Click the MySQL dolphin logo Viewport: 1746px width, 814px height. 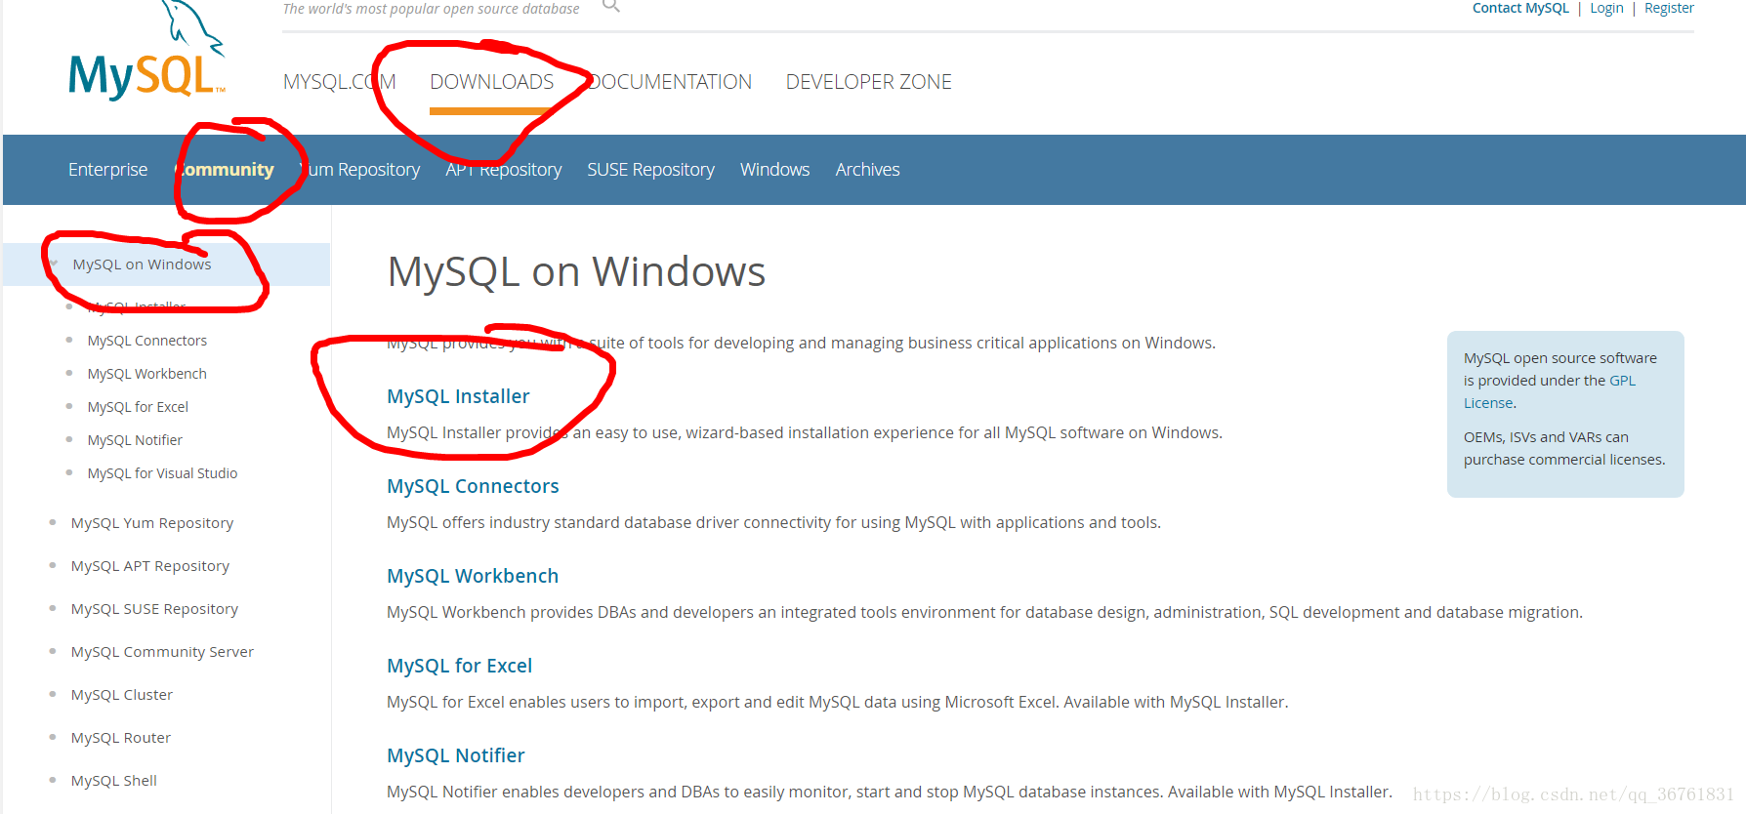coord(146,51)
